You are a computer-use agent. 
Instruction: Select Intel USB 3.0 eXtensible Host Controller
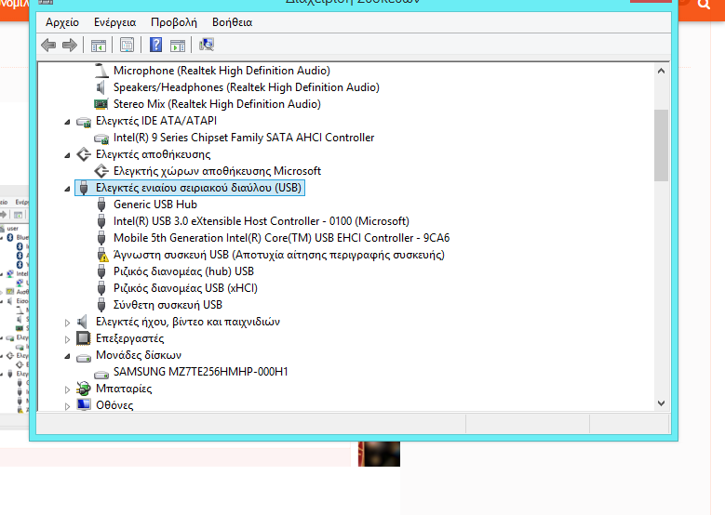pyautogui.click(x=261, y=221)
